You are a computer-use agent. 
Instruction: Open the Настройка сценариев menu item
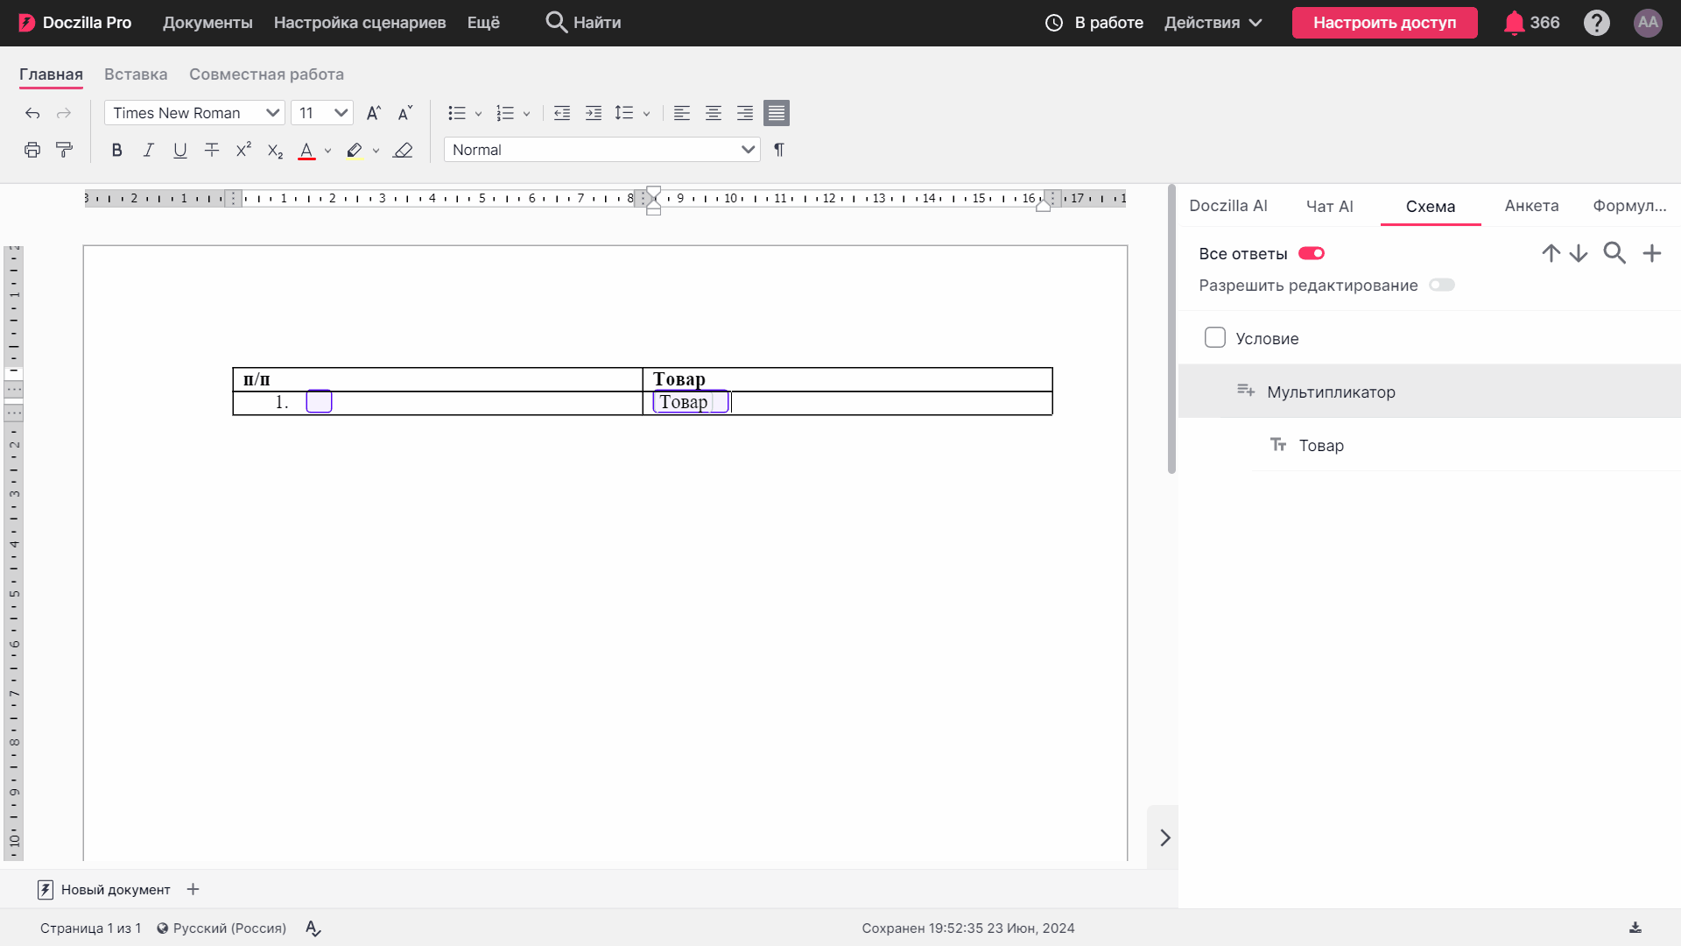[360, 23]
